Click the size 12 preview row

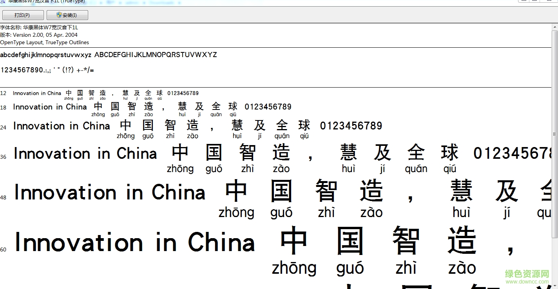pos(106,93)
